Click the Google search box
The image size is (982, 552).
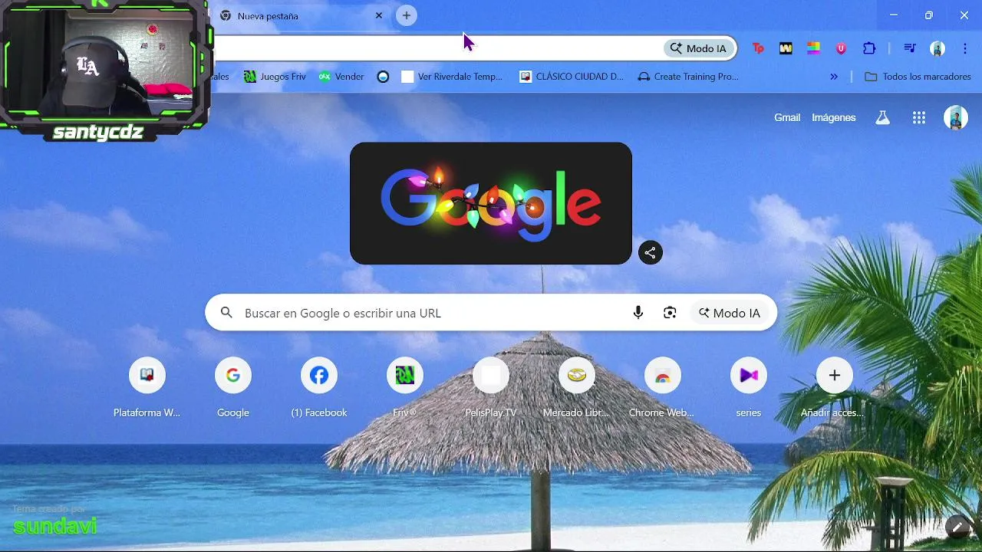pyautogui.click(x=491, y=313)
